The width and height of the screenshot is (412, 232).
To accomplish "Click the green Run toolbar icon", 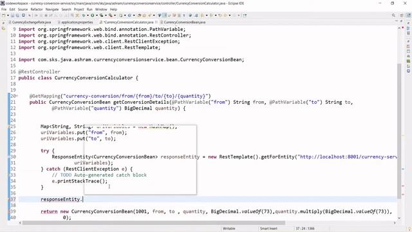I will [x=92, y=15].
